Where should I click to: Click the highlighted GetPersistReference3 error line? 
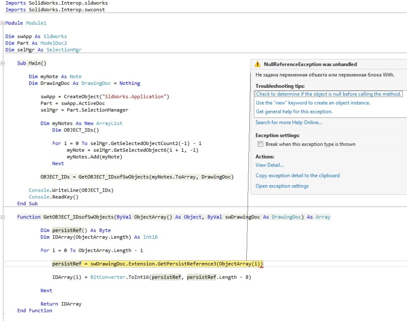(x=158, y=264)
